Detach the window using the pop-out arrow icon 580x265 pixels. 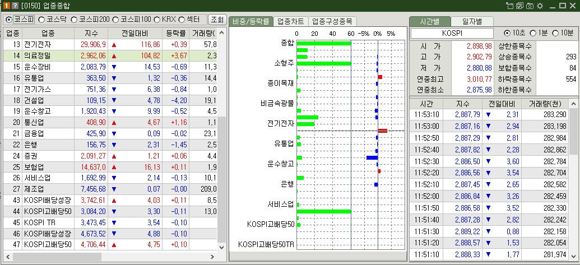click(511, 6)
